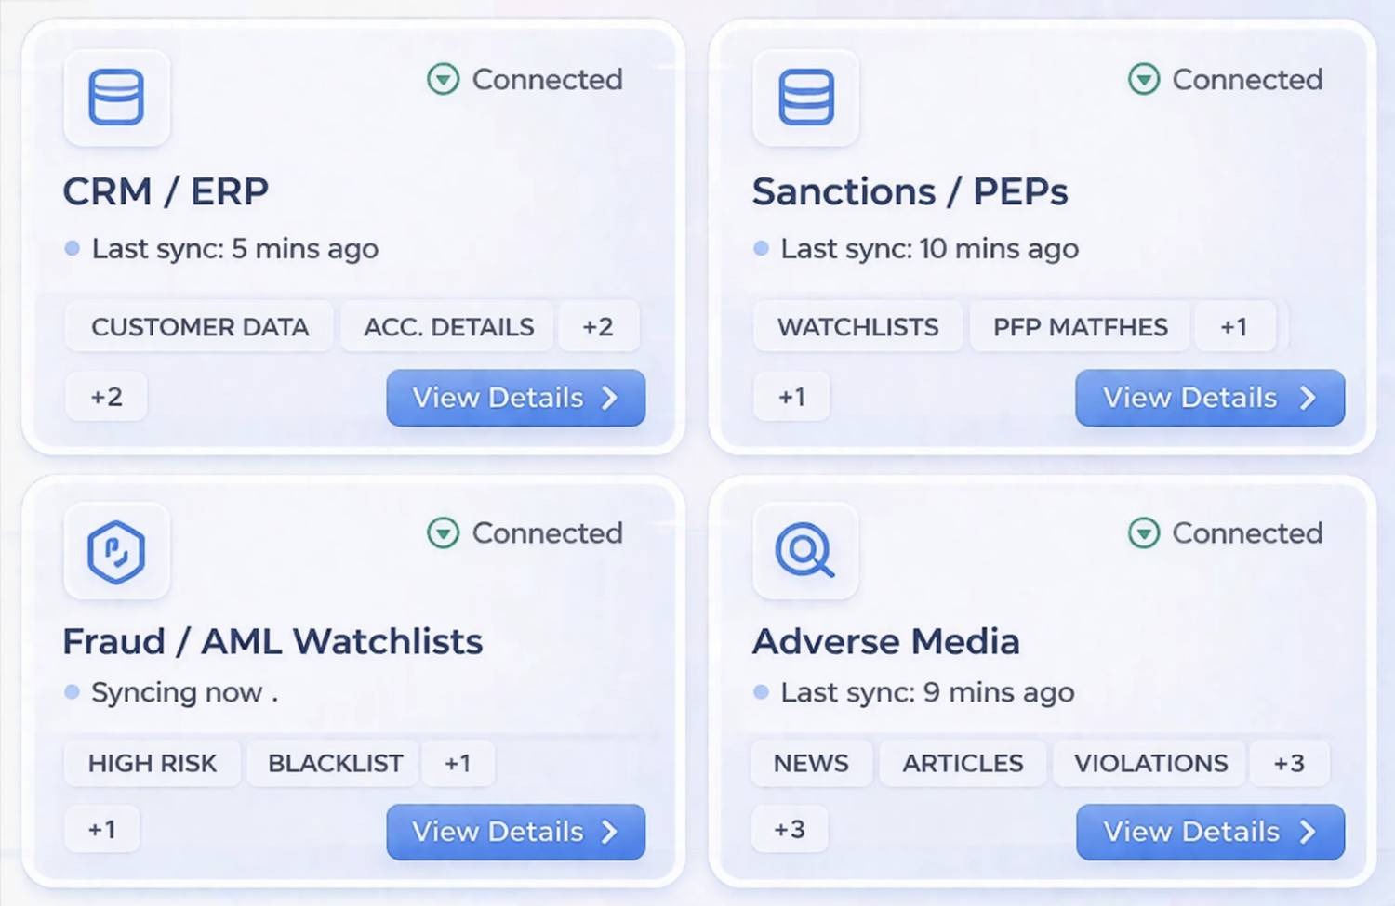The height and width of the screenshot is (906, 1395).
Task: Expand the +1 tag on Sanctions / PEPs card
Action: pos(1236,326)
